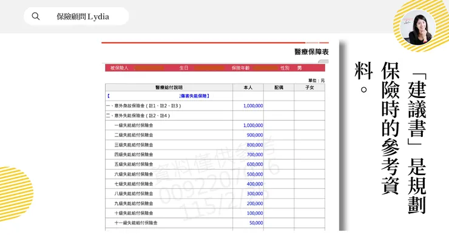The image size is (449, 235).
Task: Open the Lydia profile photo
Action: 417,27
